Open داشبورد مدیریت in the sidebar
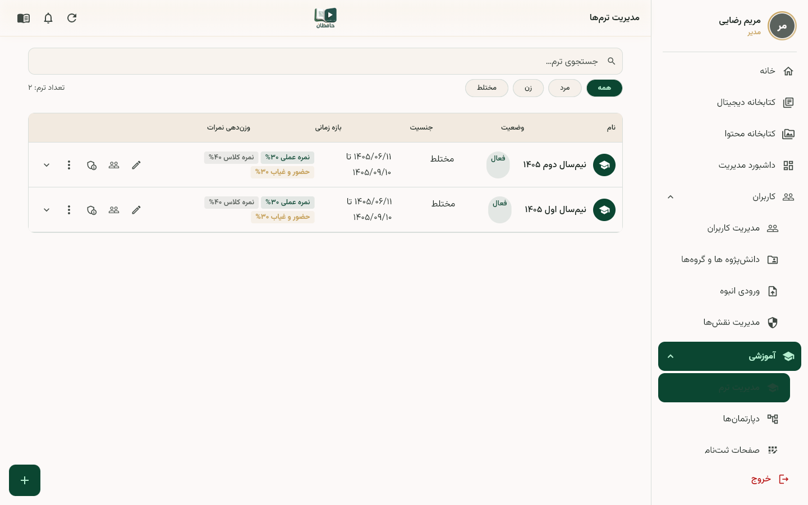808x505 pixels. click(x=729, y=166)
